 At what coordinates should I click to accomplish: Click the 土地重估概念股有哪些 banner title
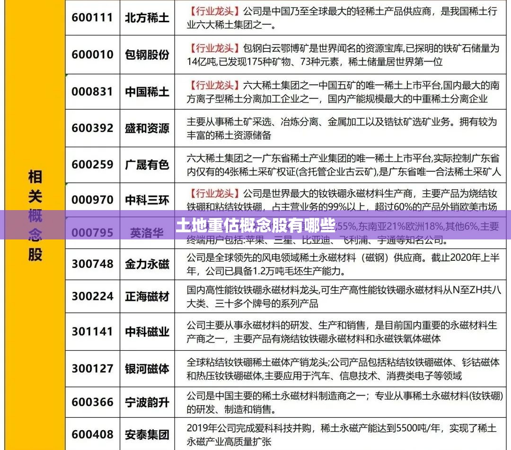pos(255,225)
